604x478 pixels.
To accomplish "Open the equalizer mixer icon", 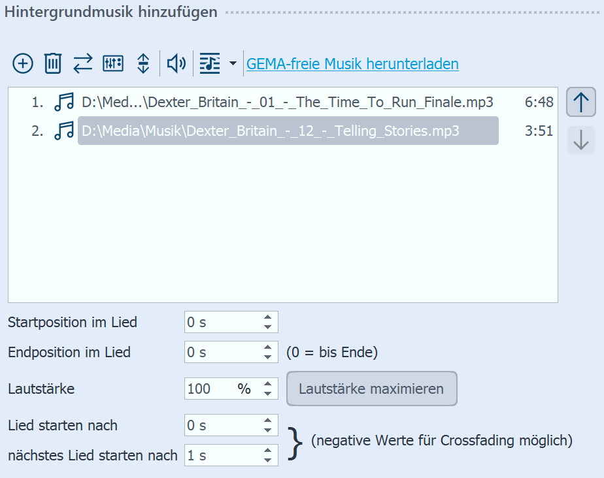I will 113,63.
